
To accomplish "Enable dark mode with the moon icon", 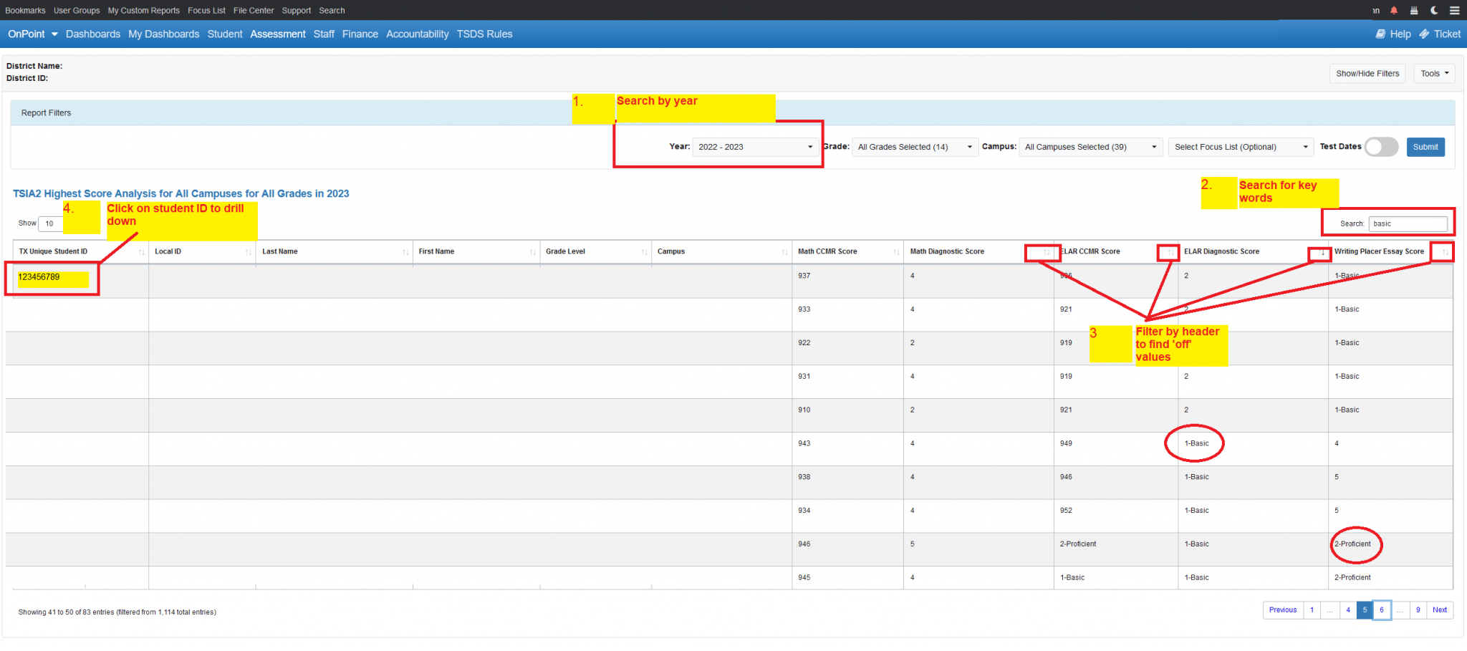I will (x=1433, y=10).
